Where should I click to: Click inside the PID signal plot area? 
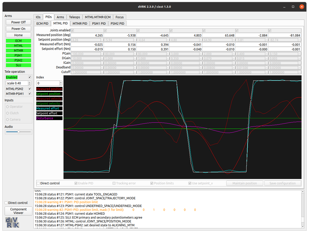coord(182,127)
